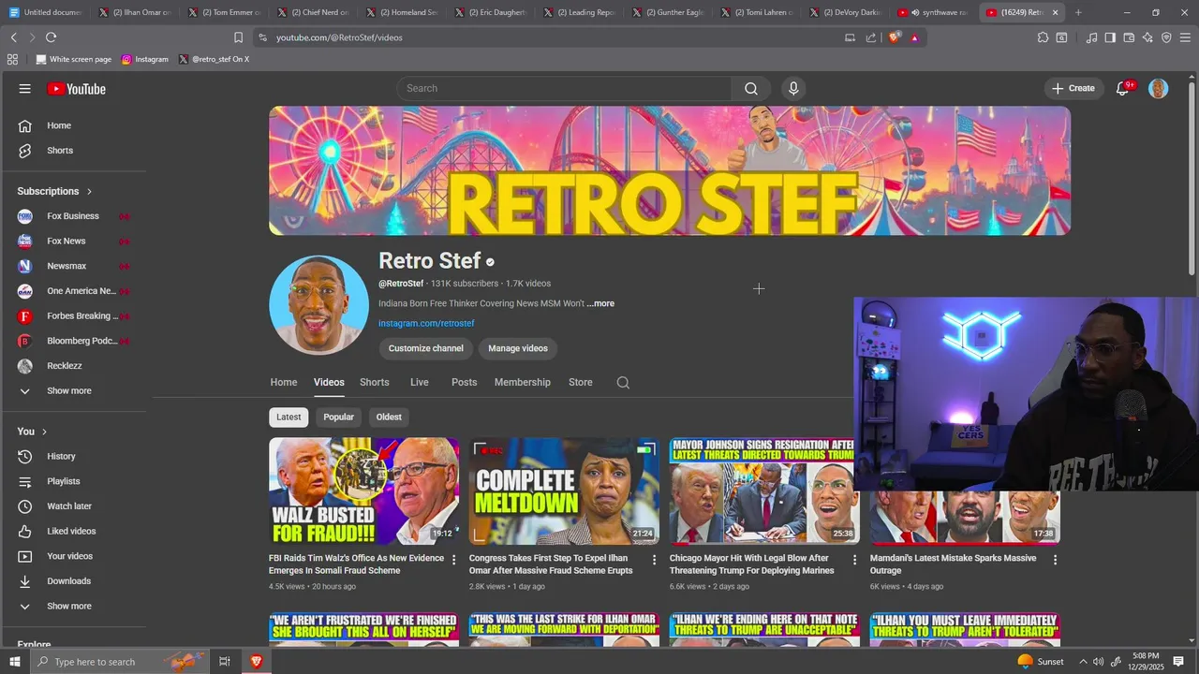Switch to the Shorts channel tab
The width and height of the screenshot is (1199, 674).
coord(375,382)
